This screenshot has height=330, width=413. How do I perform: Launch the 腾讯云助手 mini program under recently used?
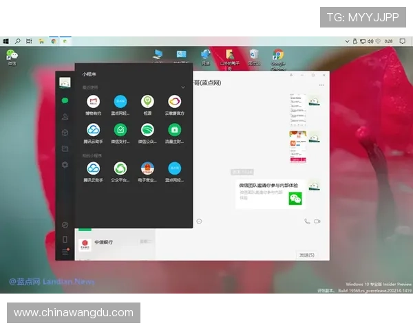coord(93,130)
